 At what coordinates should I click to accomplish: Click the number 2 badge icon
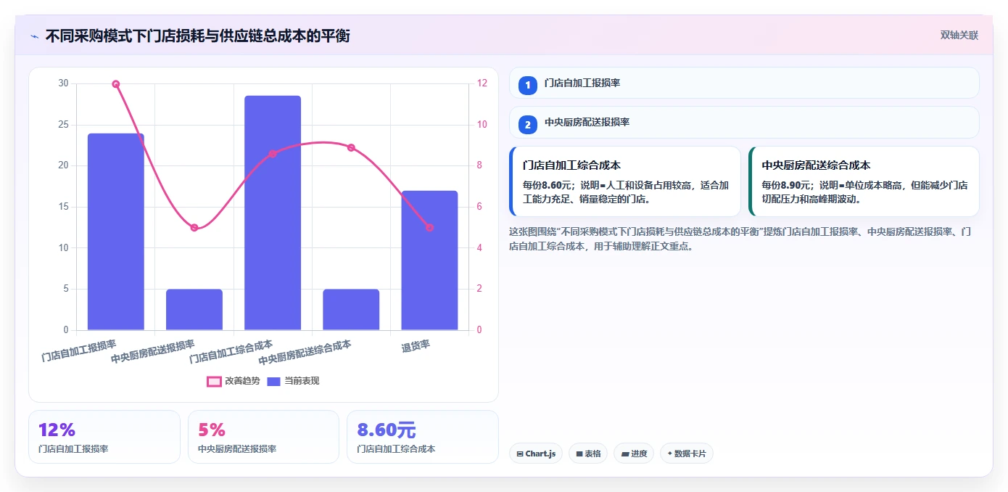528,124
